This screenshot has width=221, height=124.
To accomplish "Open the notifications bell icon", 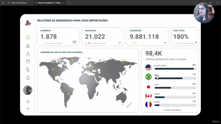I will click(28, 78).
